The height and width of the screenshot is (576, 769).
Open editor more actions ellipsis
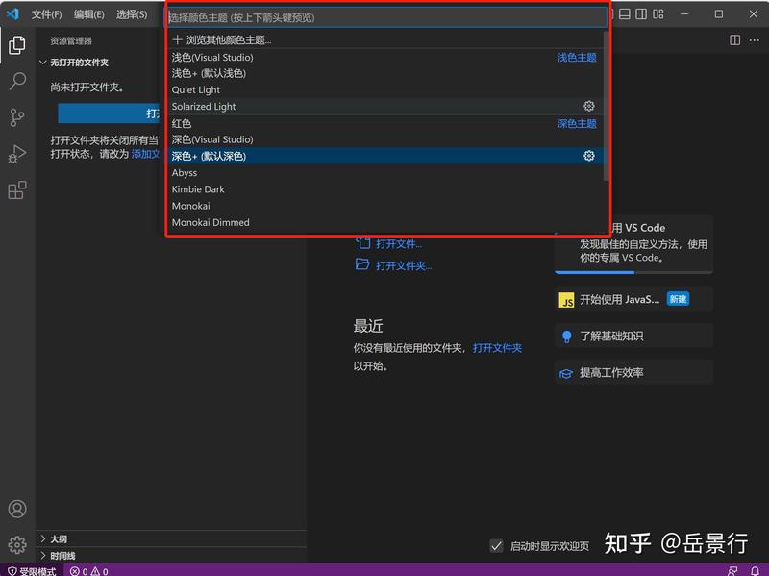click(754, 39)
